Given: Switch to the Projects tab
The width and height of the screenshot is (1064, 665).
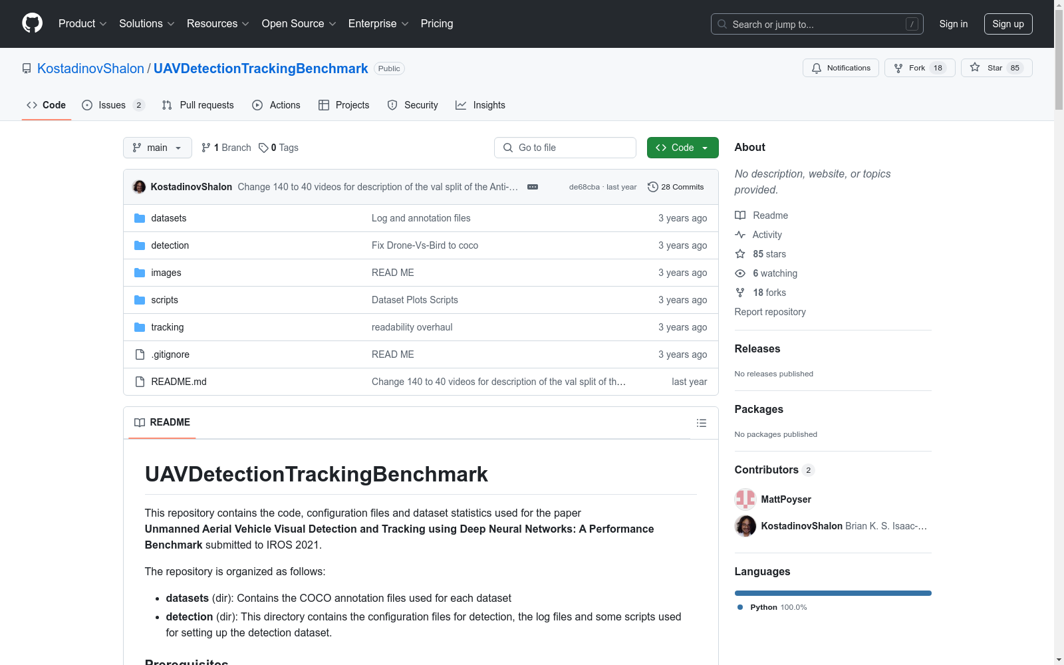Looking at the screenshot, I should point(344,105).
